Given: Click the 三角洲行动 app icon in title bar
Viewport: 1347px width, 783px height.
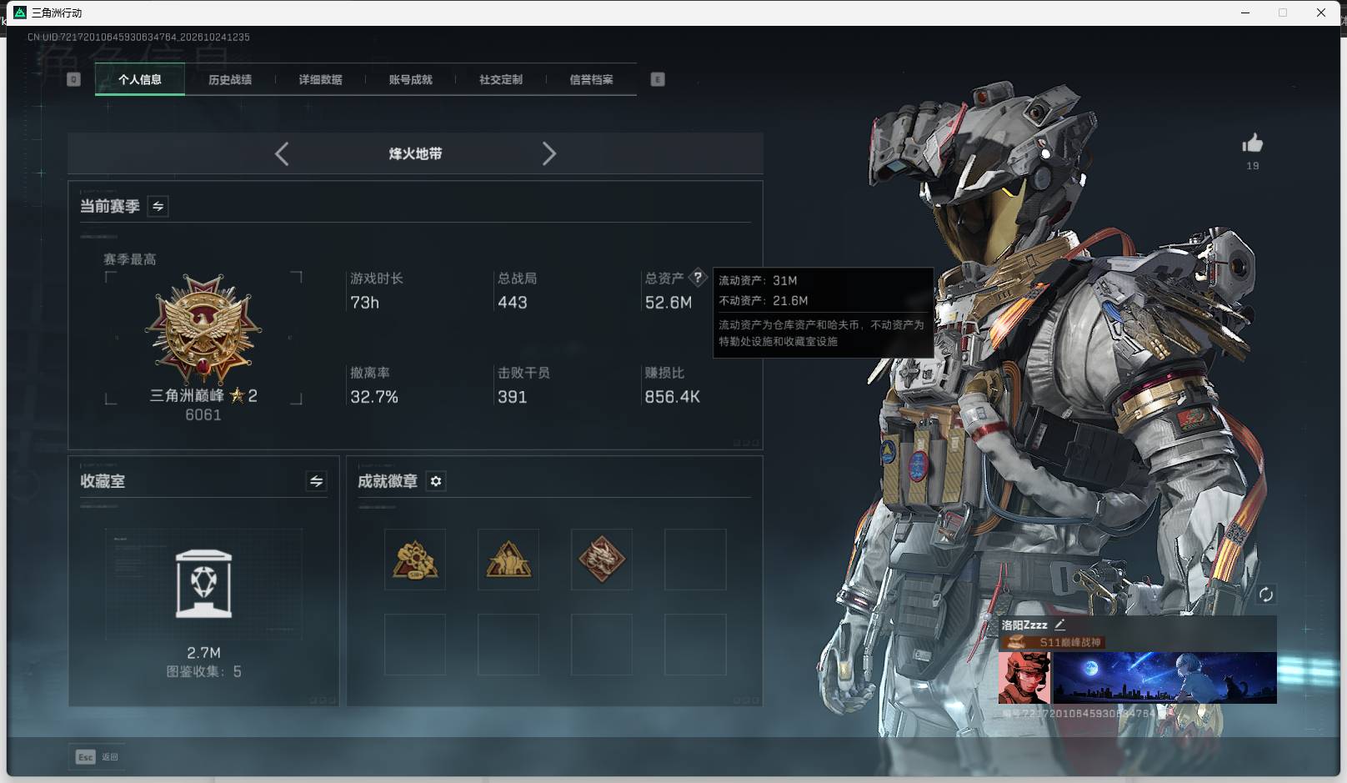Looking at the screenshot, I should [x=20, y=13].
